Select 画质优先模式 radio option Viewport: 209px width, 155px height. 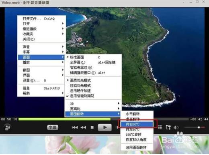[93, 80]
